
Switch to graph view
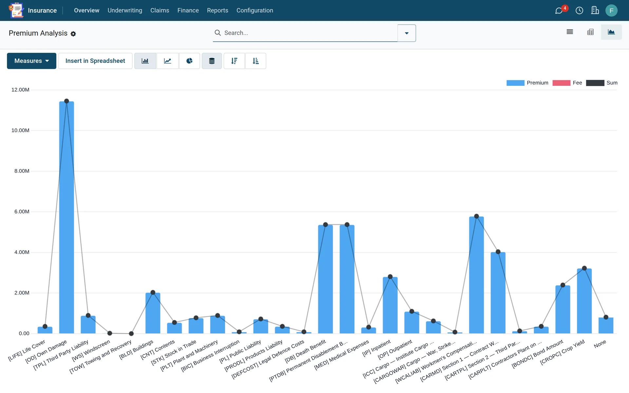coord(611,32)
